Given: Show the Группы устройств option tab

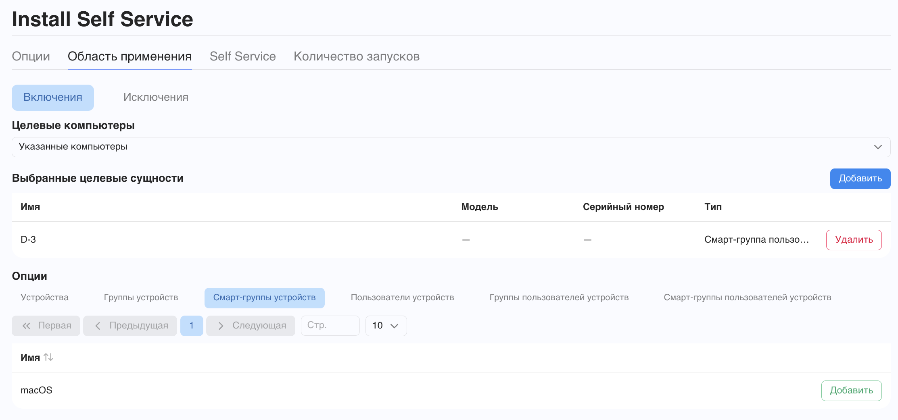Looking at the screenshot, I should point(141,298).
